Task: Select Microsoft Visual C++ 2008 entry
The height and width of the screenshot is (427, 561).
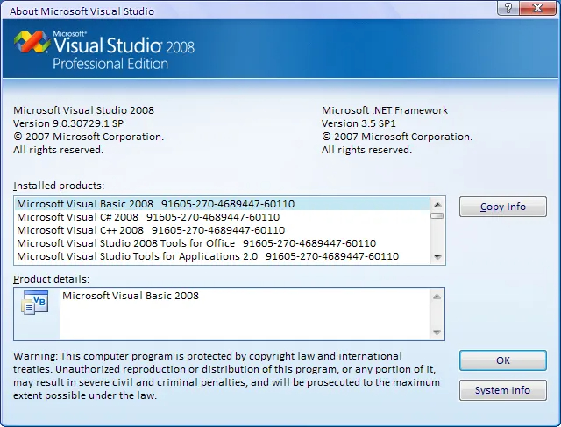Action: (222, 230)
